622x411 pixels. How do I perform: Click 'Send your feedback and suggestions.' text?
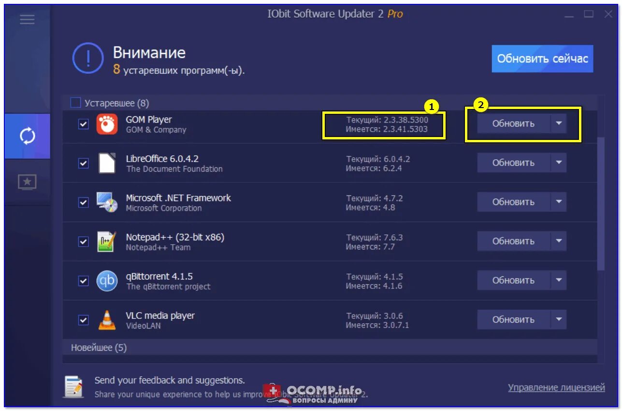pyautogui.click(x=170, y=381)
